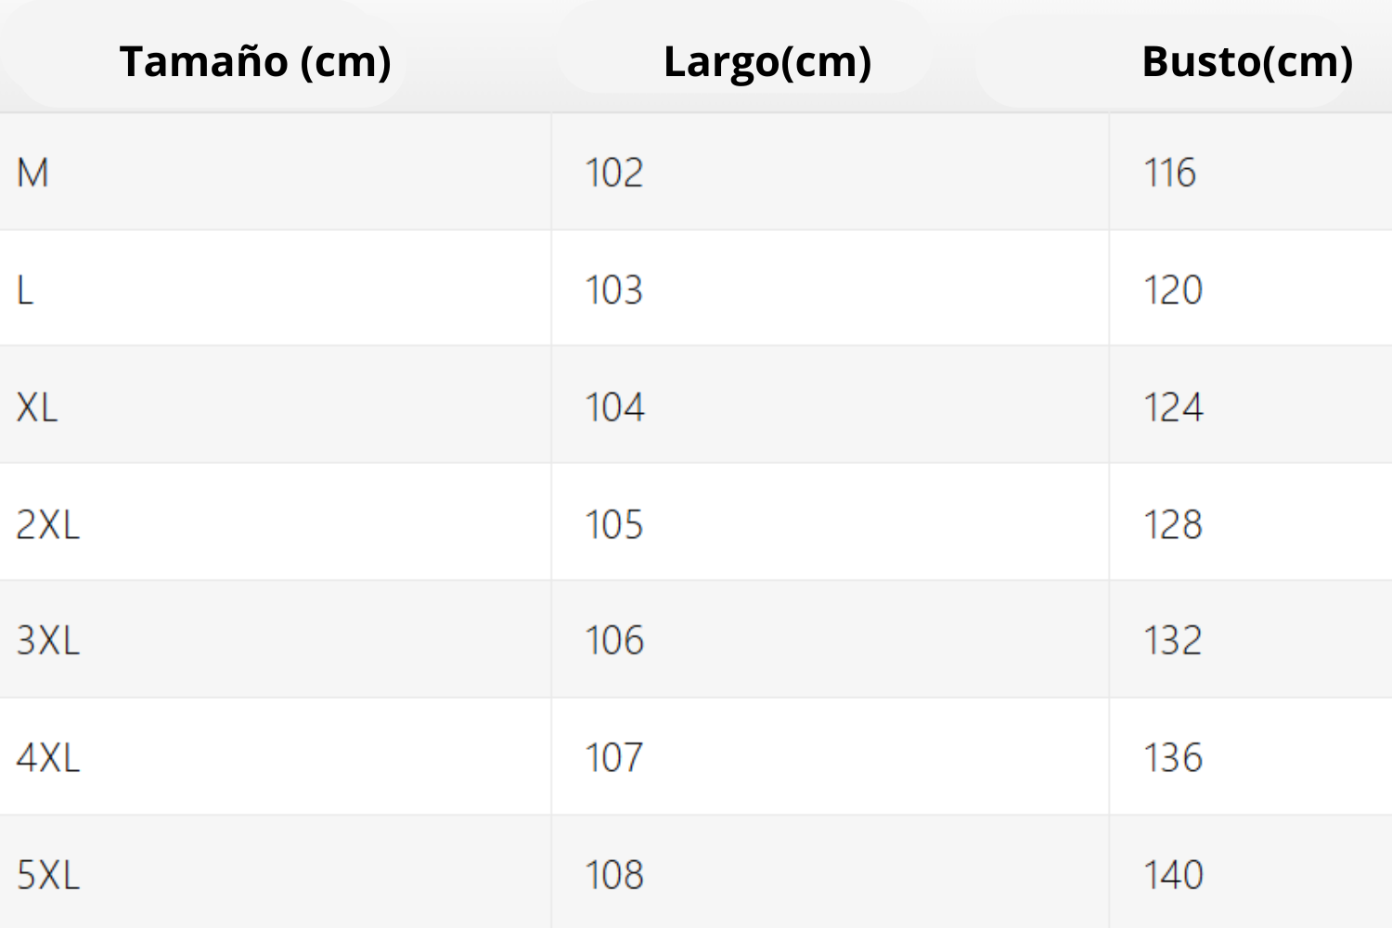
Task: Click the 140 bust value
Action: pyautogui.click(x=1172, y=875)
